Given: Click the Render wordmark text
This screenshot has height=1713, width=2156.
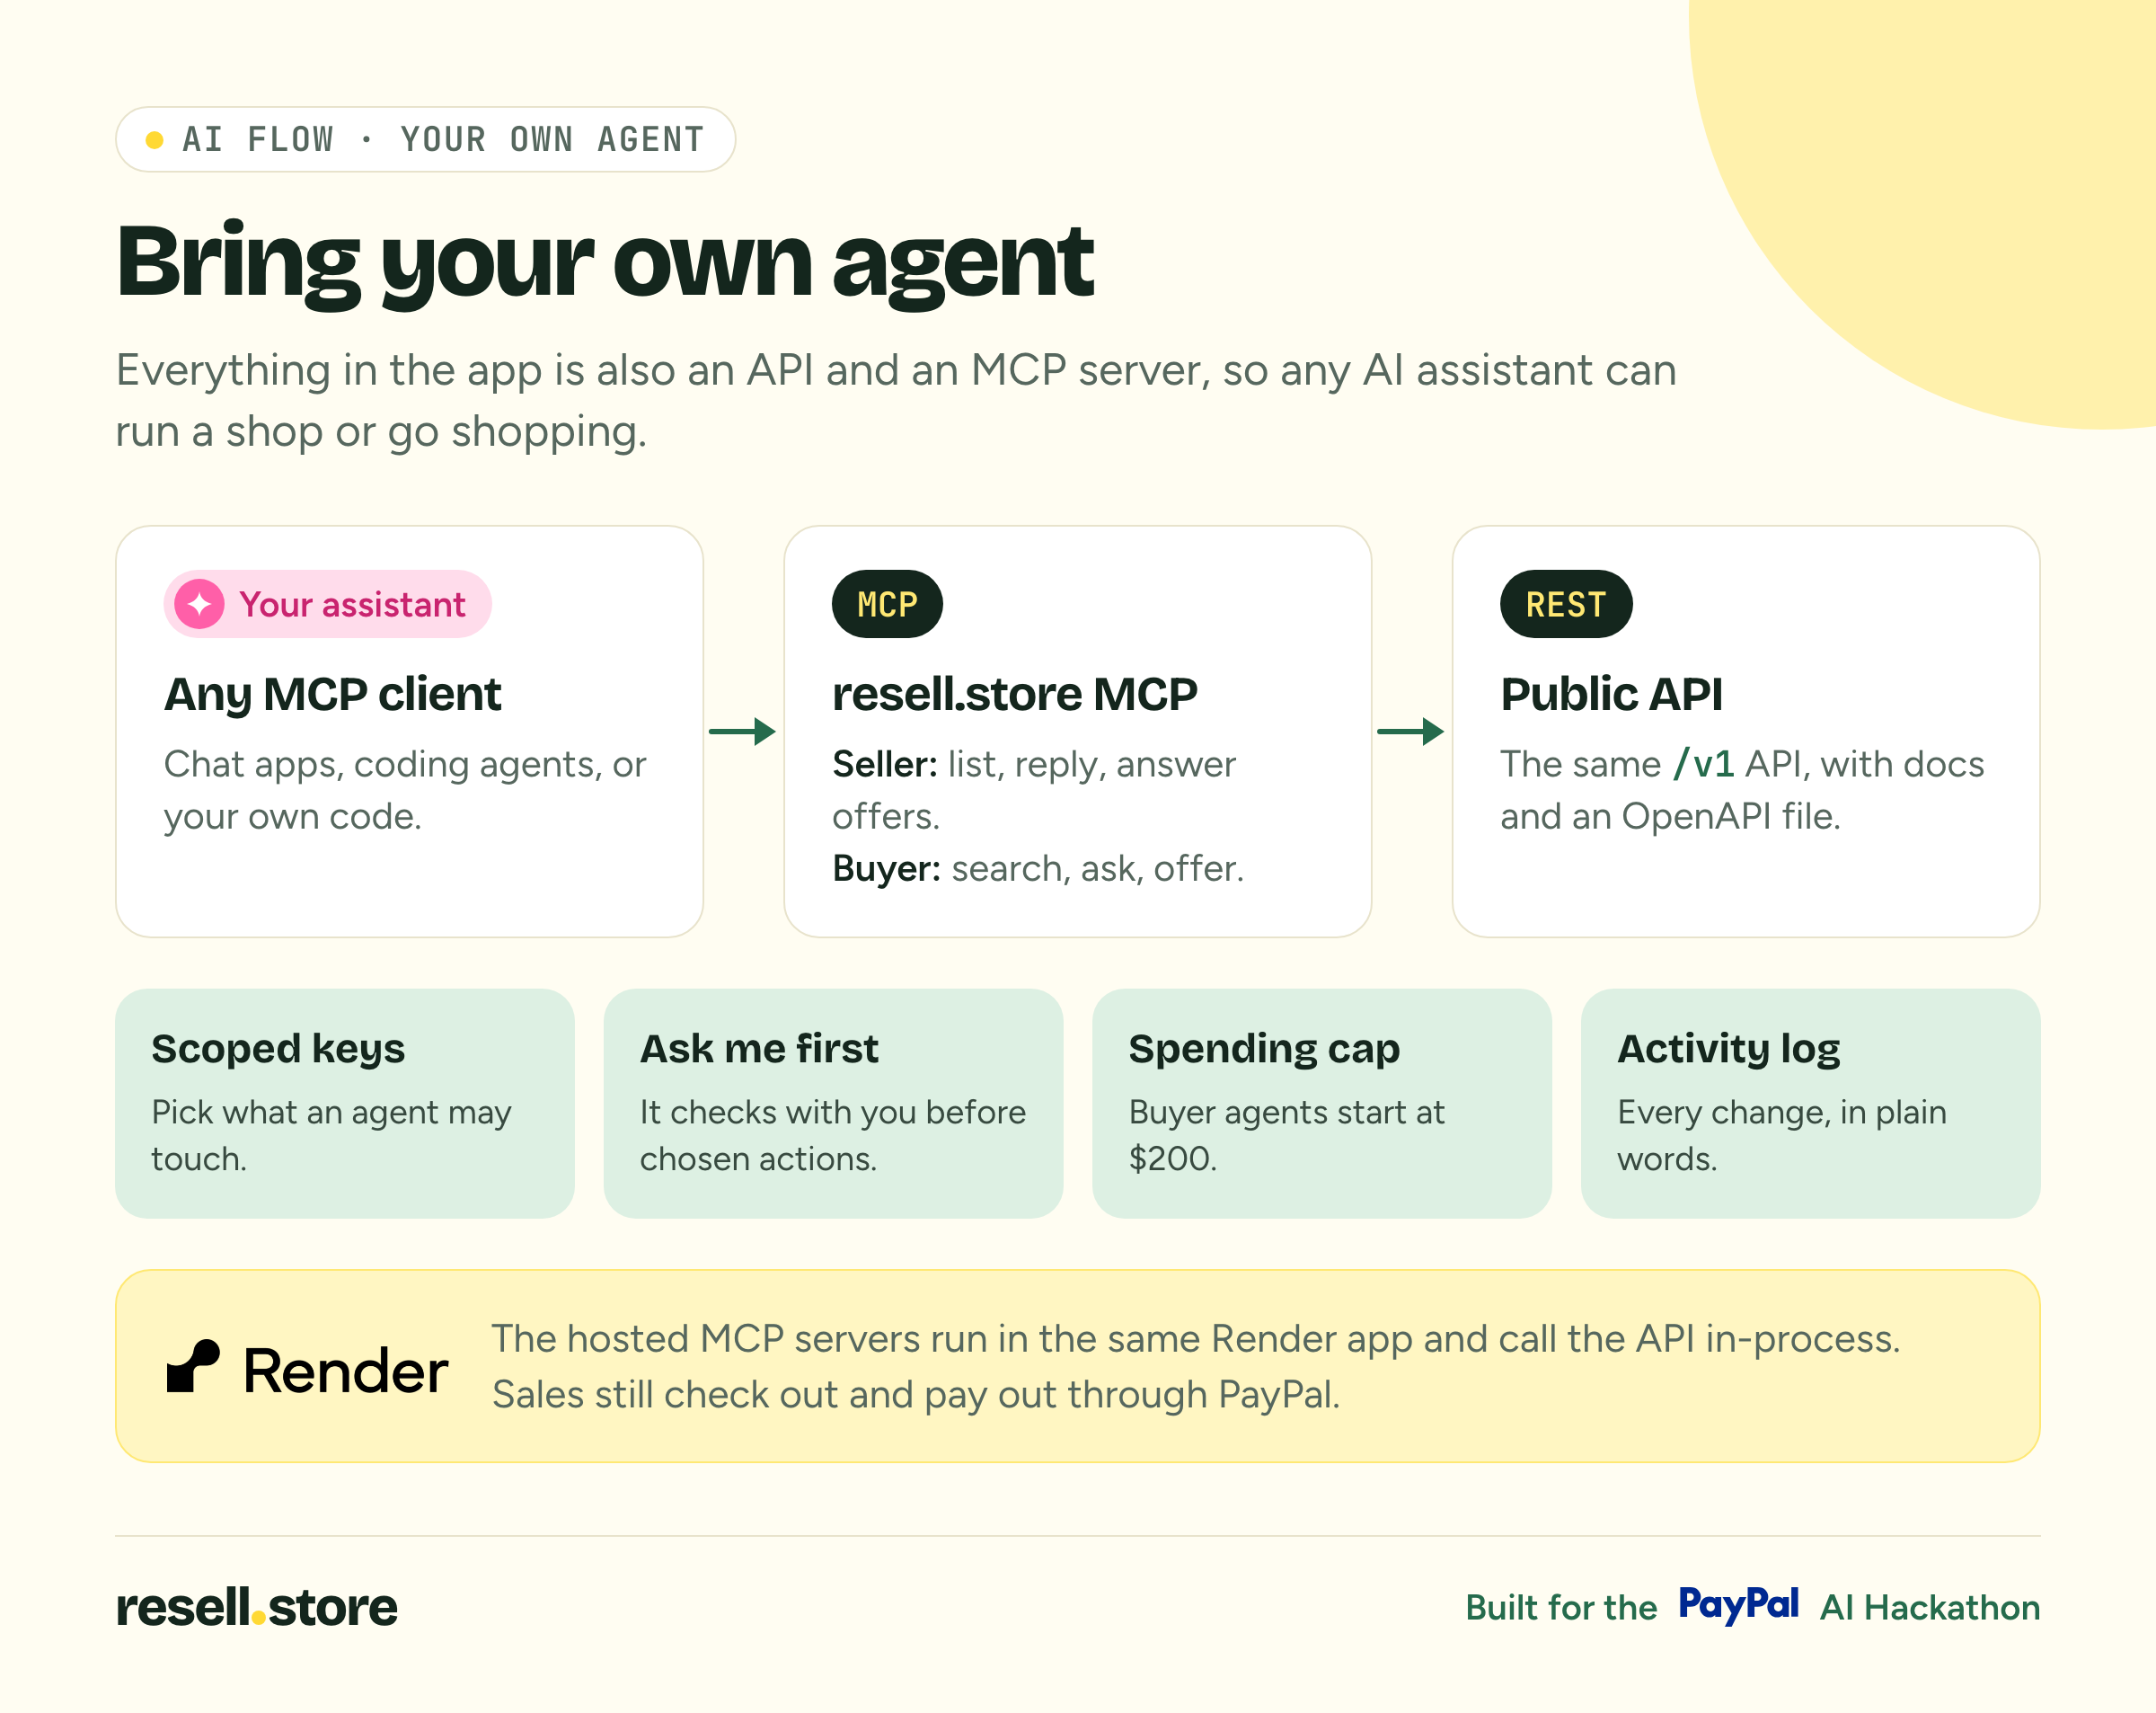Looking at the screenshot, I should (346, 1371).
